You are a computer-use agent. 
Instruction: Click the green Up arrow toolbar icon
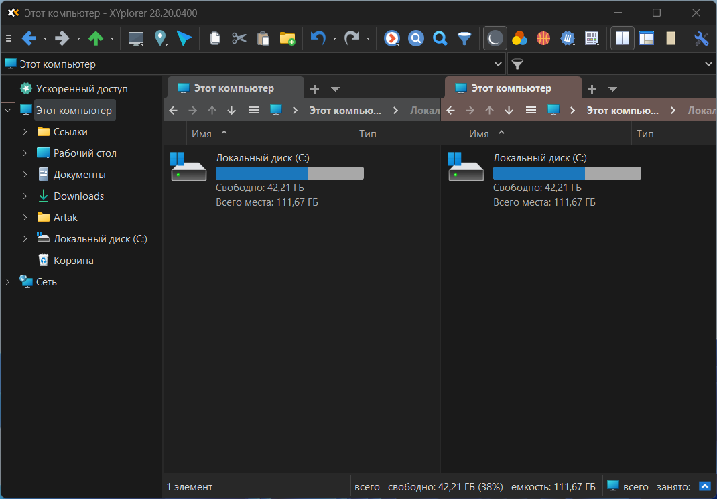coord(96,39)
